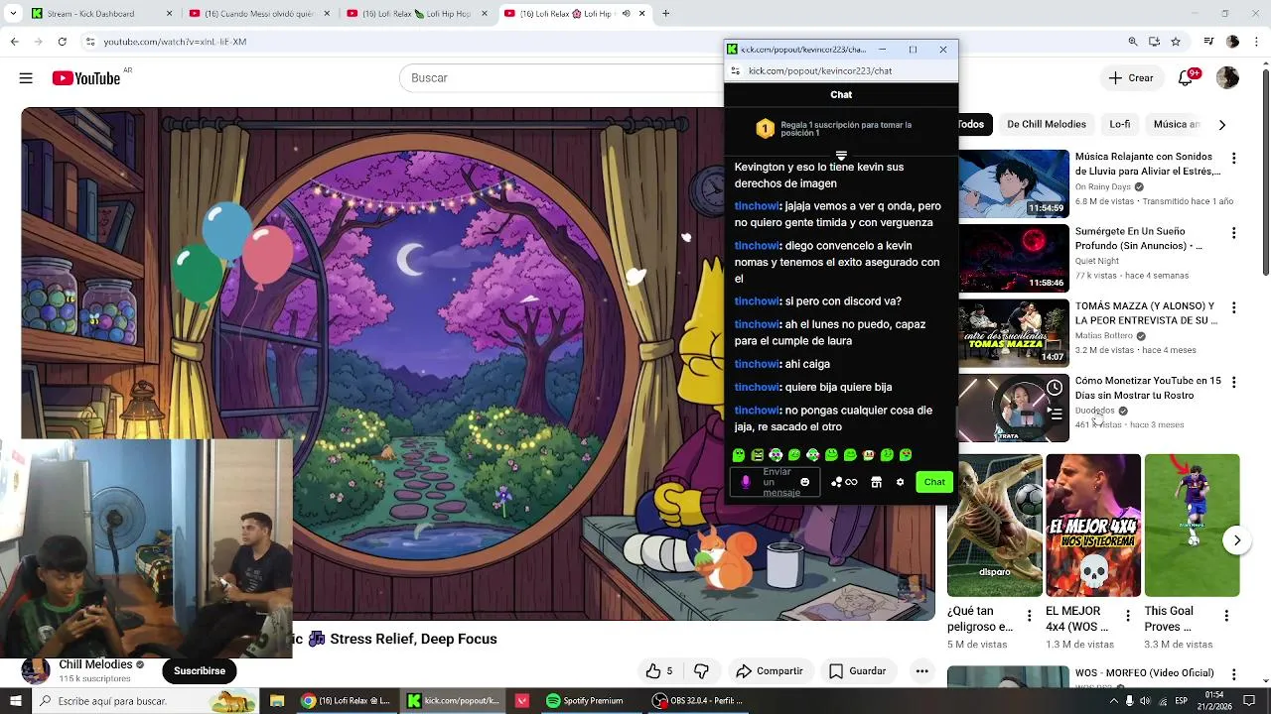This screenshot has height=714, width=1271.
Task: Open options menu for Música Relajante video
Action: 1233,159
